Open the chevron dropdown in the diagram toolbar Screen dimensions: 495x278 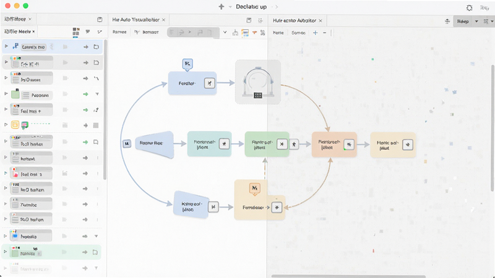(225, 32)
